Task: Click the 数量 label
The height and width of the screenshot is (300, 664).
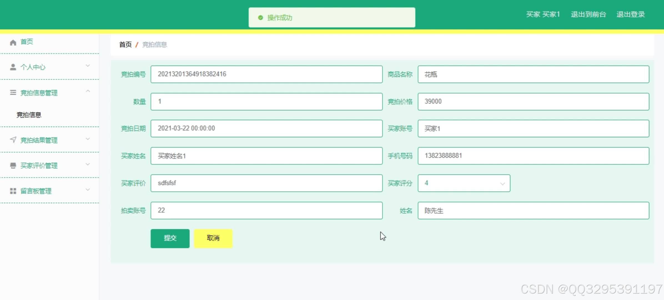Action: (139, 102)
